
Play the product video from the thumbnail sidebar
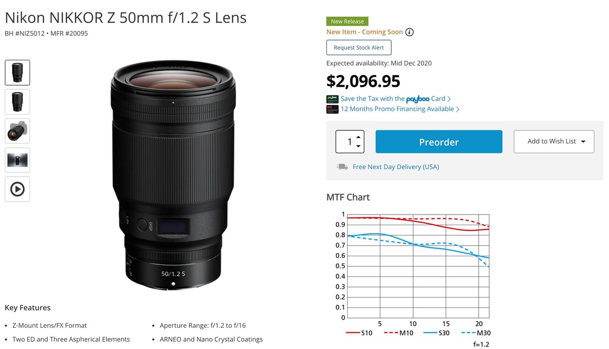[17, 189]
